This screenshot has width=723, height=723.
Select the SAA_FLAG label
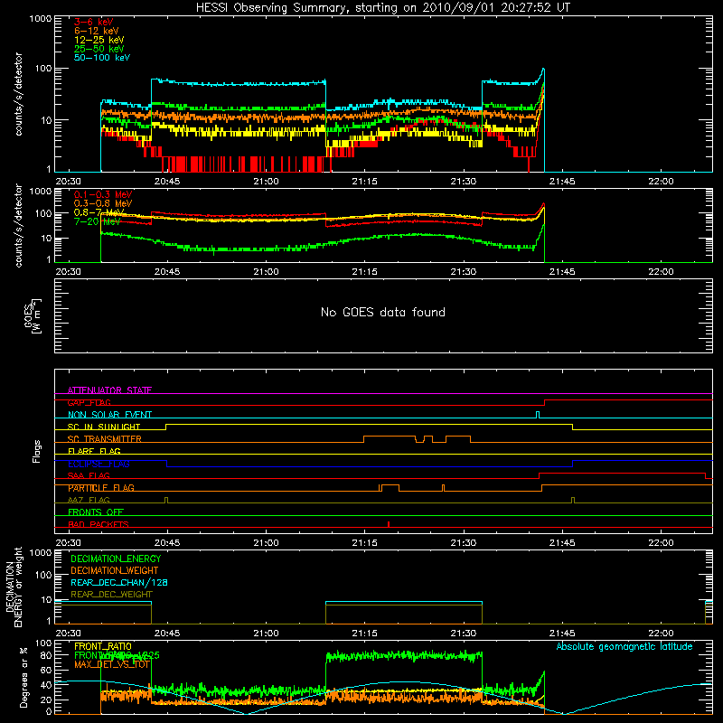click(89, 475)
